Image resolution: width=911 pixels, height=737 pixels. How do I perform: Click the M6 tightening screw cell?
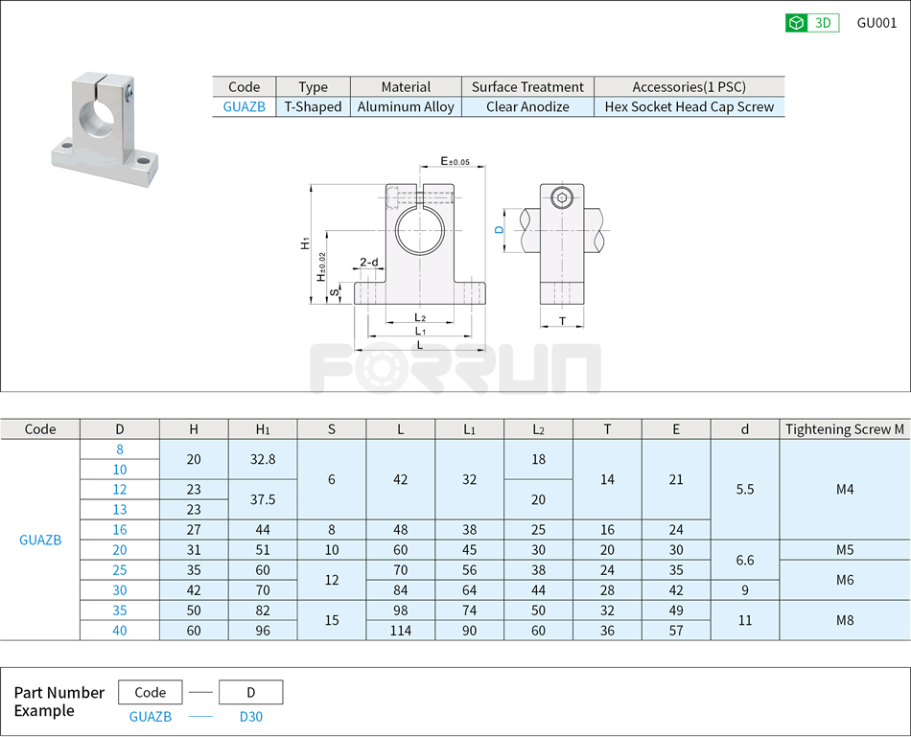tap(845, 580)
